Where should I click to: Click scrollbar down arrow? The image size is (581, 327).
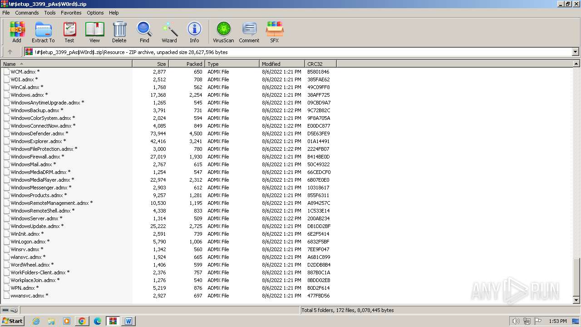[x=576, y=300]
